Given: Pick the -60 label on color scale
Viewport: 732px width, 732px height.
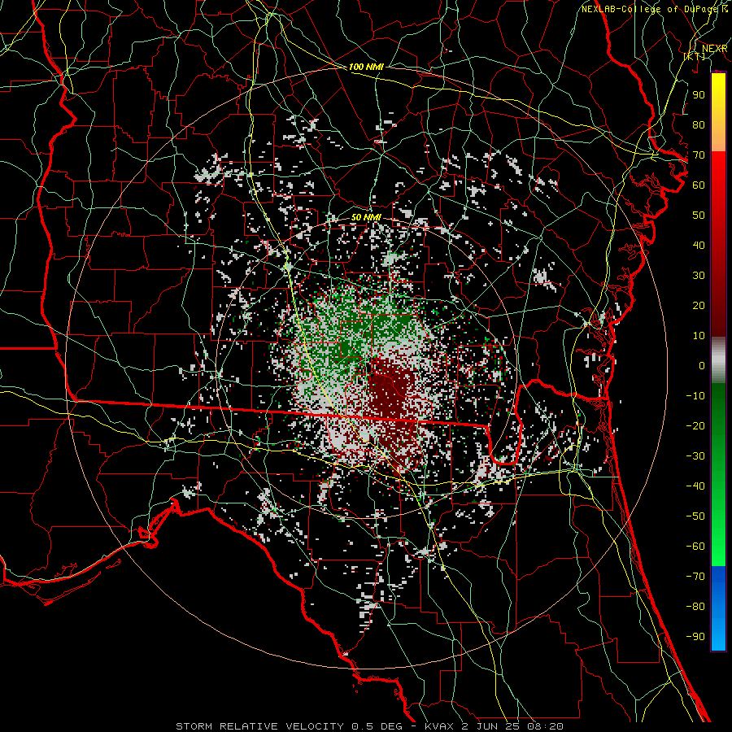Looking at the screenshot, I should [695, 547].
